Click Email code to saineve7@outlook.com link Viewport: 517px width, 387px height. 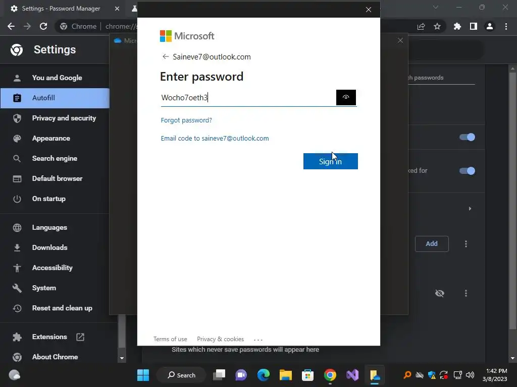(x=215, y=138)
